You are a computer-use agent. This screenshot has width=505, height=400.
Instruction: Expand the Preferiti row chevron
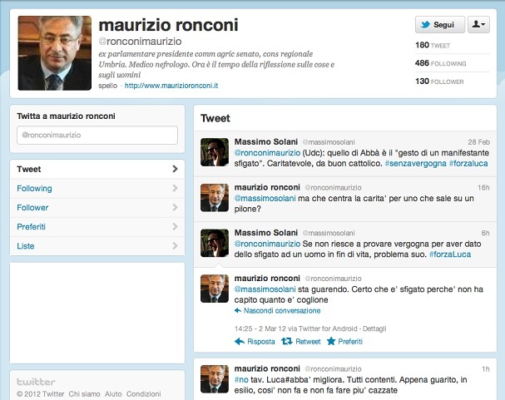pos(175,226)
